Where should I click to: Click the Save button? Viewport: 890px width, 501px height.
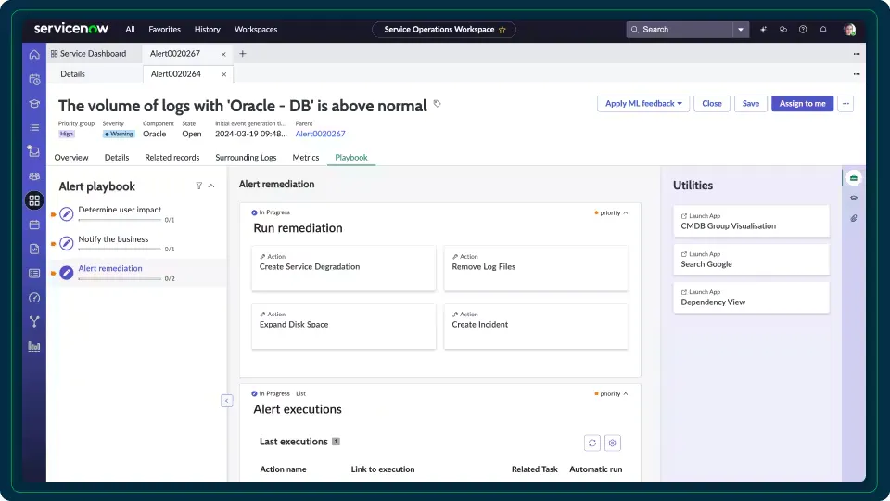click(750, 103)
